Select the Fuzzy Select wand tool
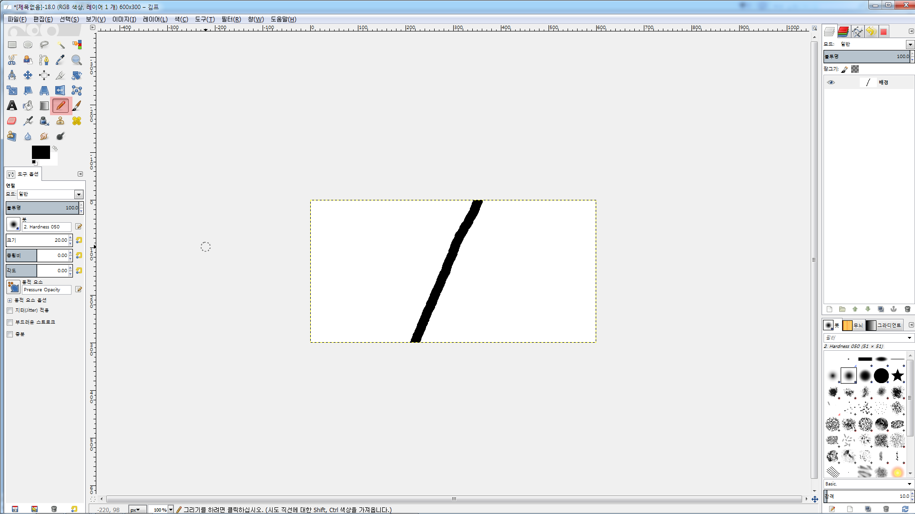 [x=61, y=45]
